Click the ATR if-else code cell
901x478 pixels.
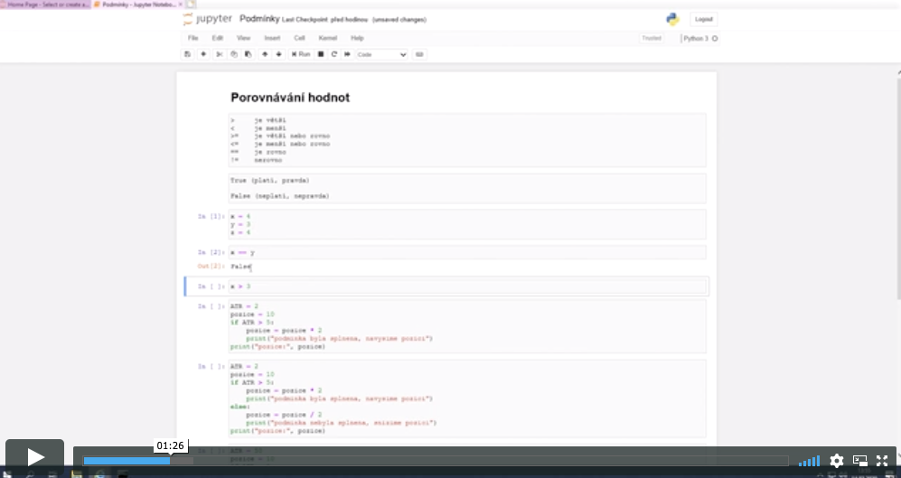pyautogui.click(x=467, y=398)
